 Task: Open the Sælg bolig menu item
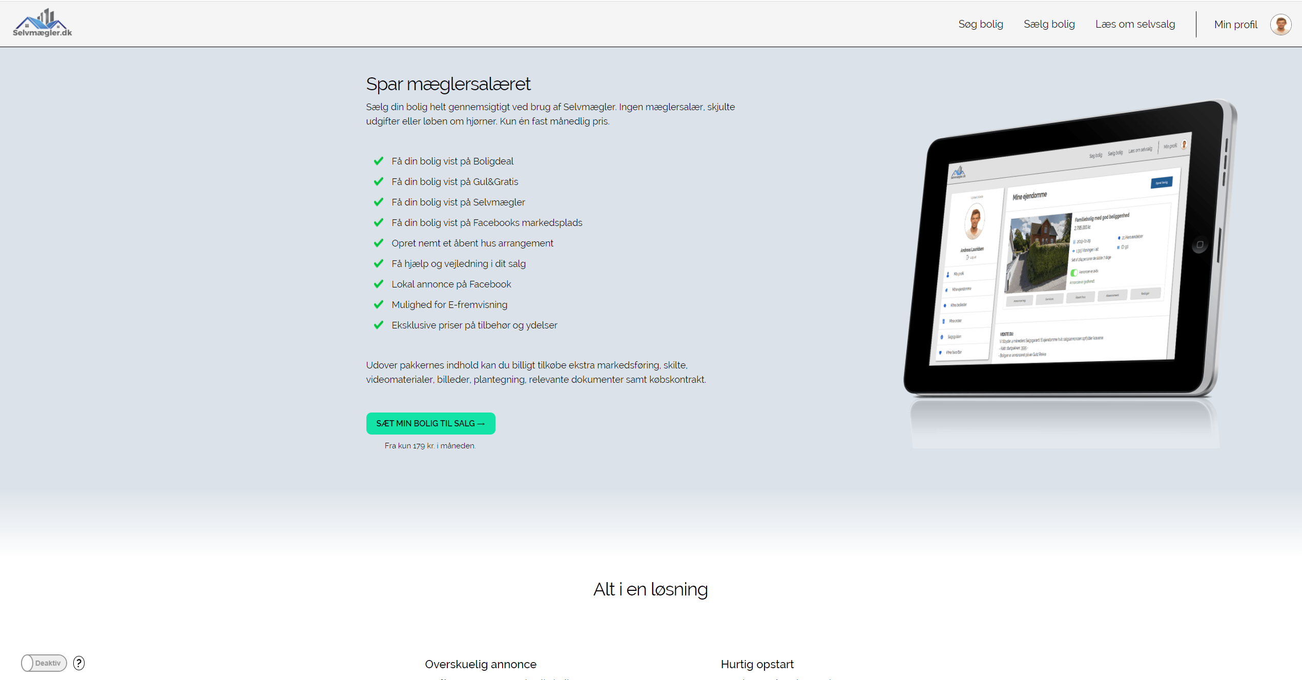click(1049, 24)
